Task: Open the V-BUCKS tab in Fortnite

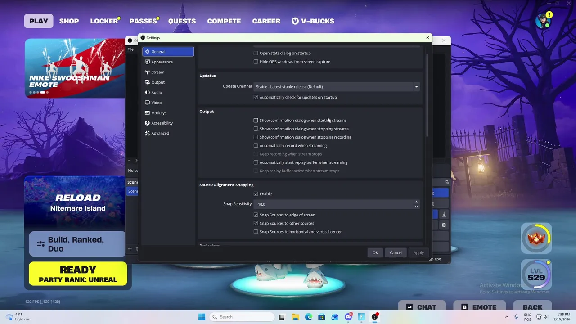Action: click(x=313, y=21)
